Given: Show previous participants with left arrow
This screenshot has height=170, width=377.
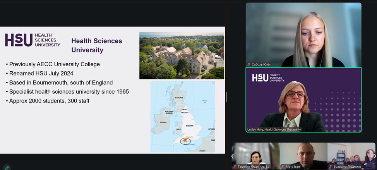Looking at the screenshot, I should [x=233, y=156].
